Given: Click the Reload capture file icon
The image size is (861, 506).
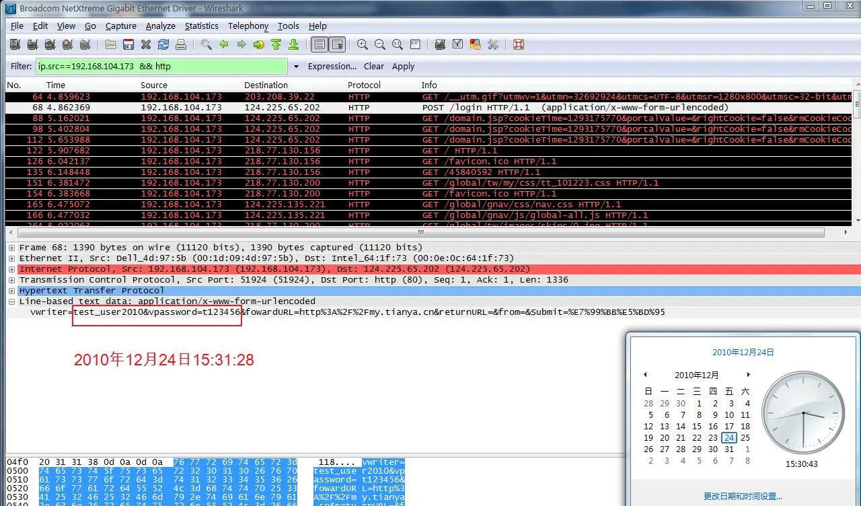Looking at the screenshot, I should (163, 44).
